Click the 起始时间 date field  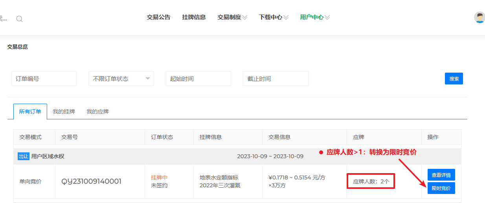[x=198, y=79]
